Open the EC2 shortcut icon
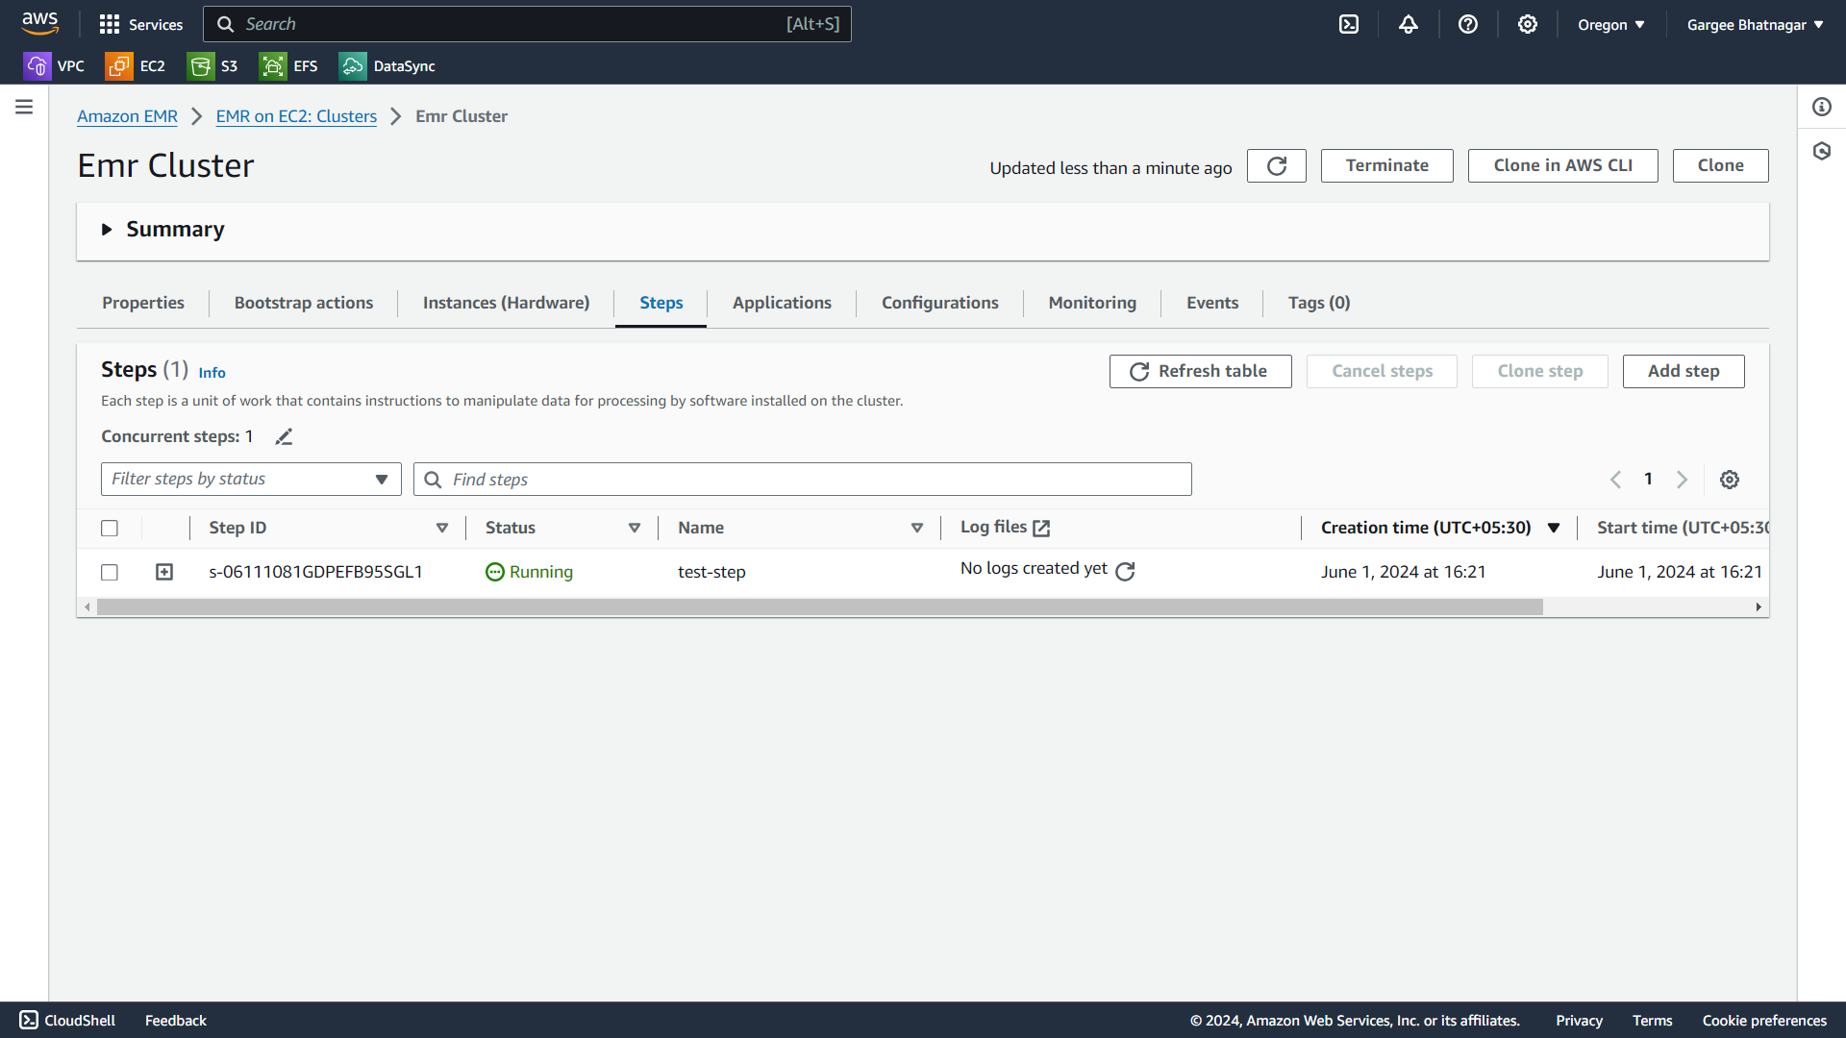The width and height of the screenshot is (1846, 1038). [119, 66]
